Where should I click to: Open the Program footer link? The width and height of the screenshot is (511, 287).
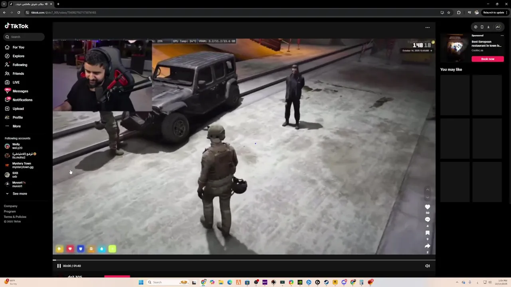(10, 212)
